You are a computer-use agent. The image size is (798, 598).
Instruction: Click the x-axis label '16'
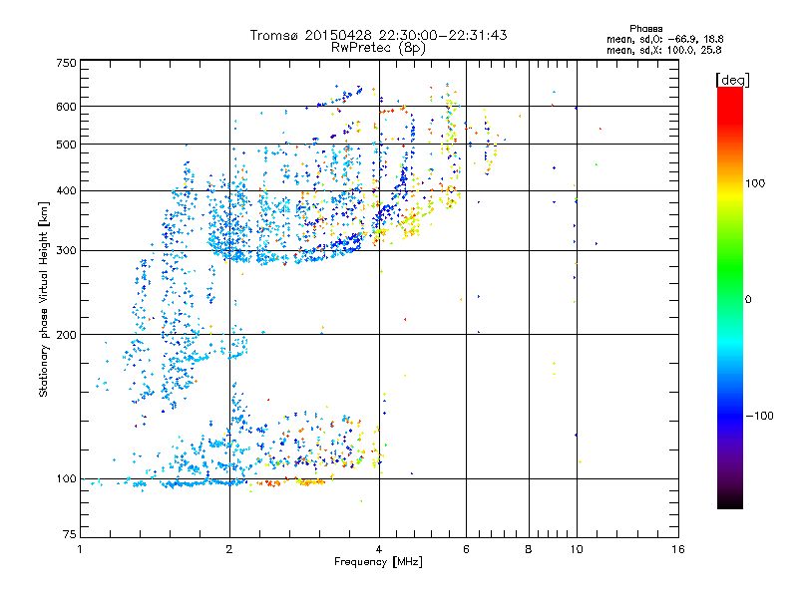click(x=678, y=549)
